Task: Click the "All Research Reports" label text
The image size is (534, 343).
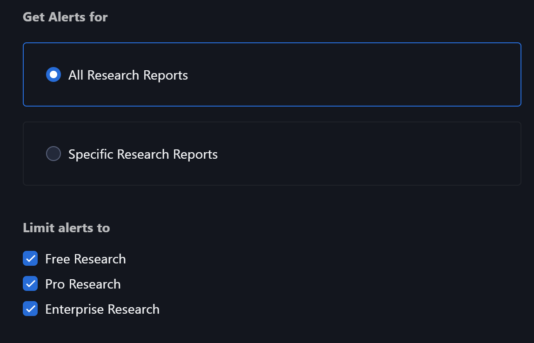Action: point(128,75)
